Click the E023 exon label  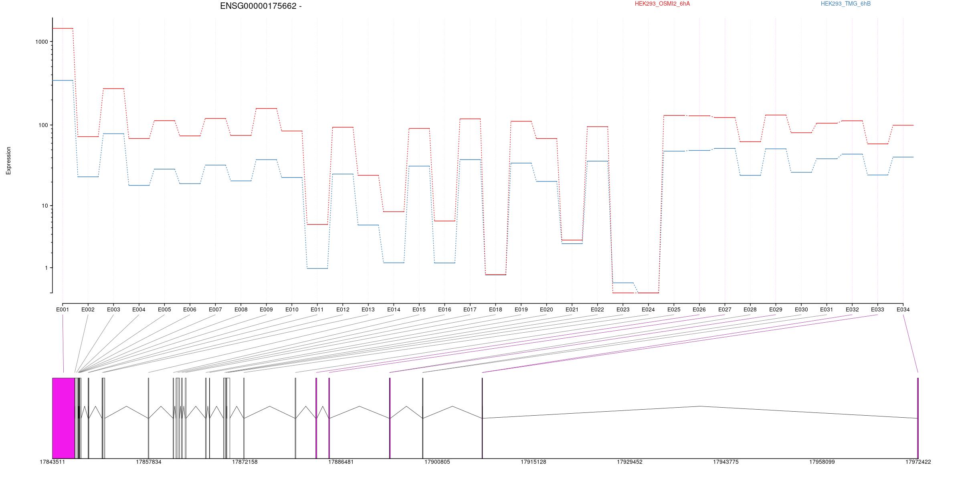623,309
